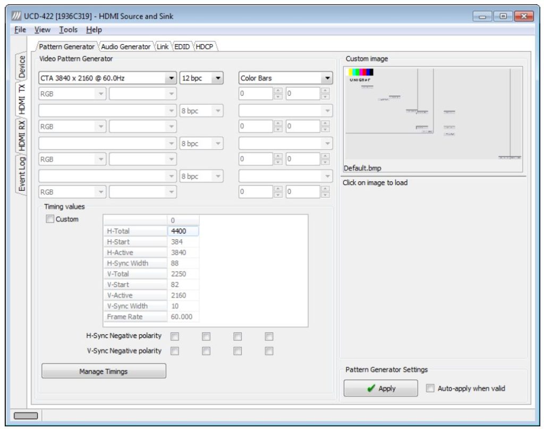Open the Event Log side tab
This screenshot has width=544, height=429.
(21, 174)
